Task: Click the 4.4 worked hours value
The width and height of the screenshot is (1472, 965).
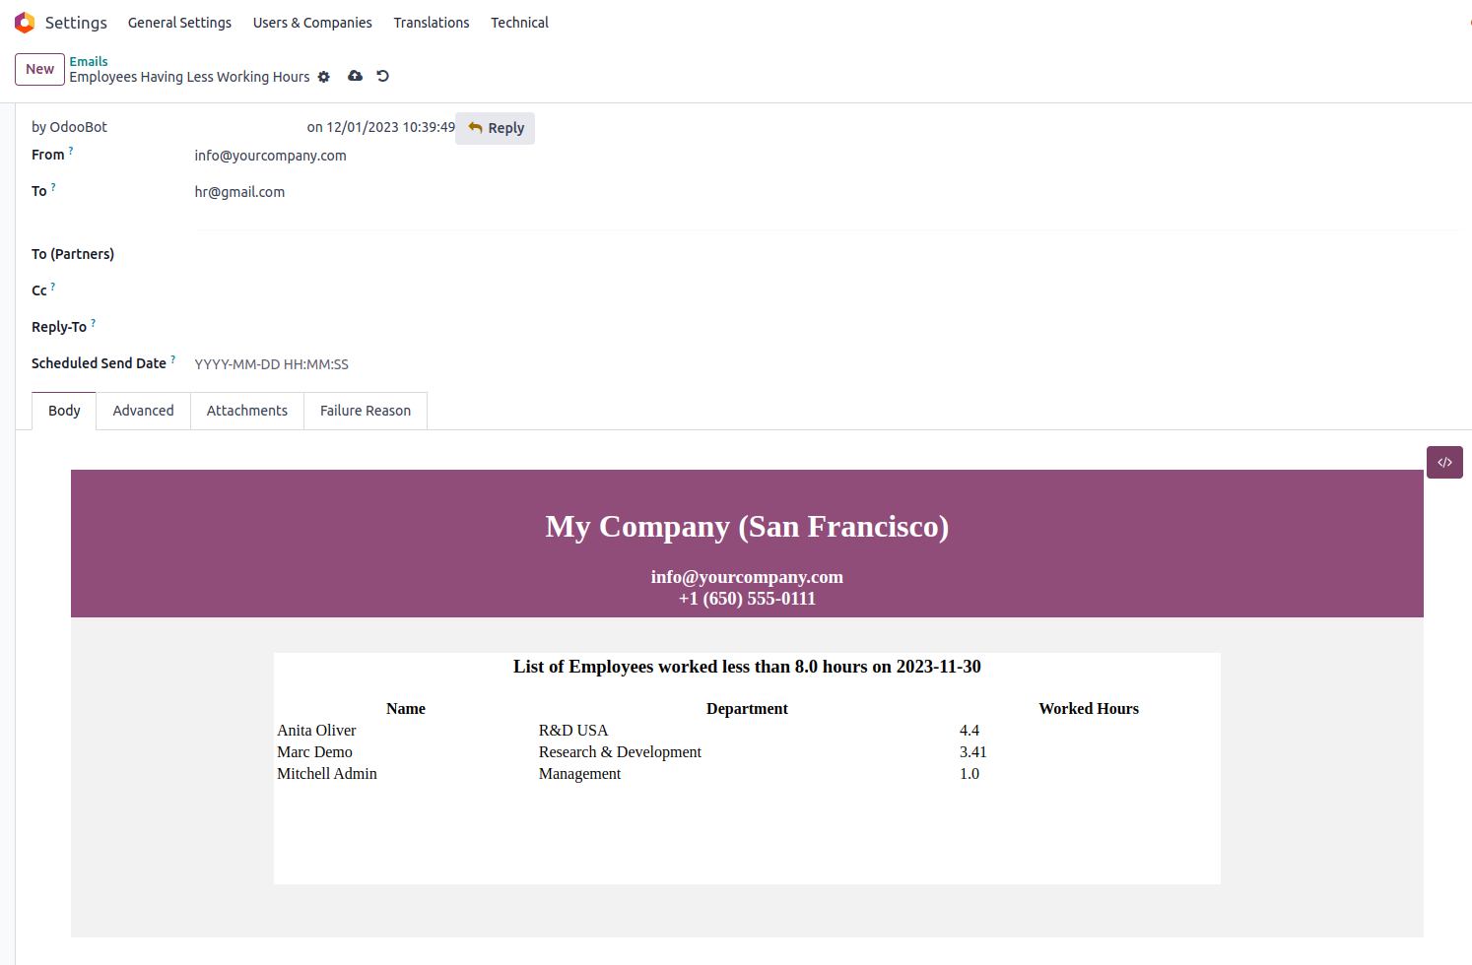Action: pyautogui.click(x=970, y=731)
